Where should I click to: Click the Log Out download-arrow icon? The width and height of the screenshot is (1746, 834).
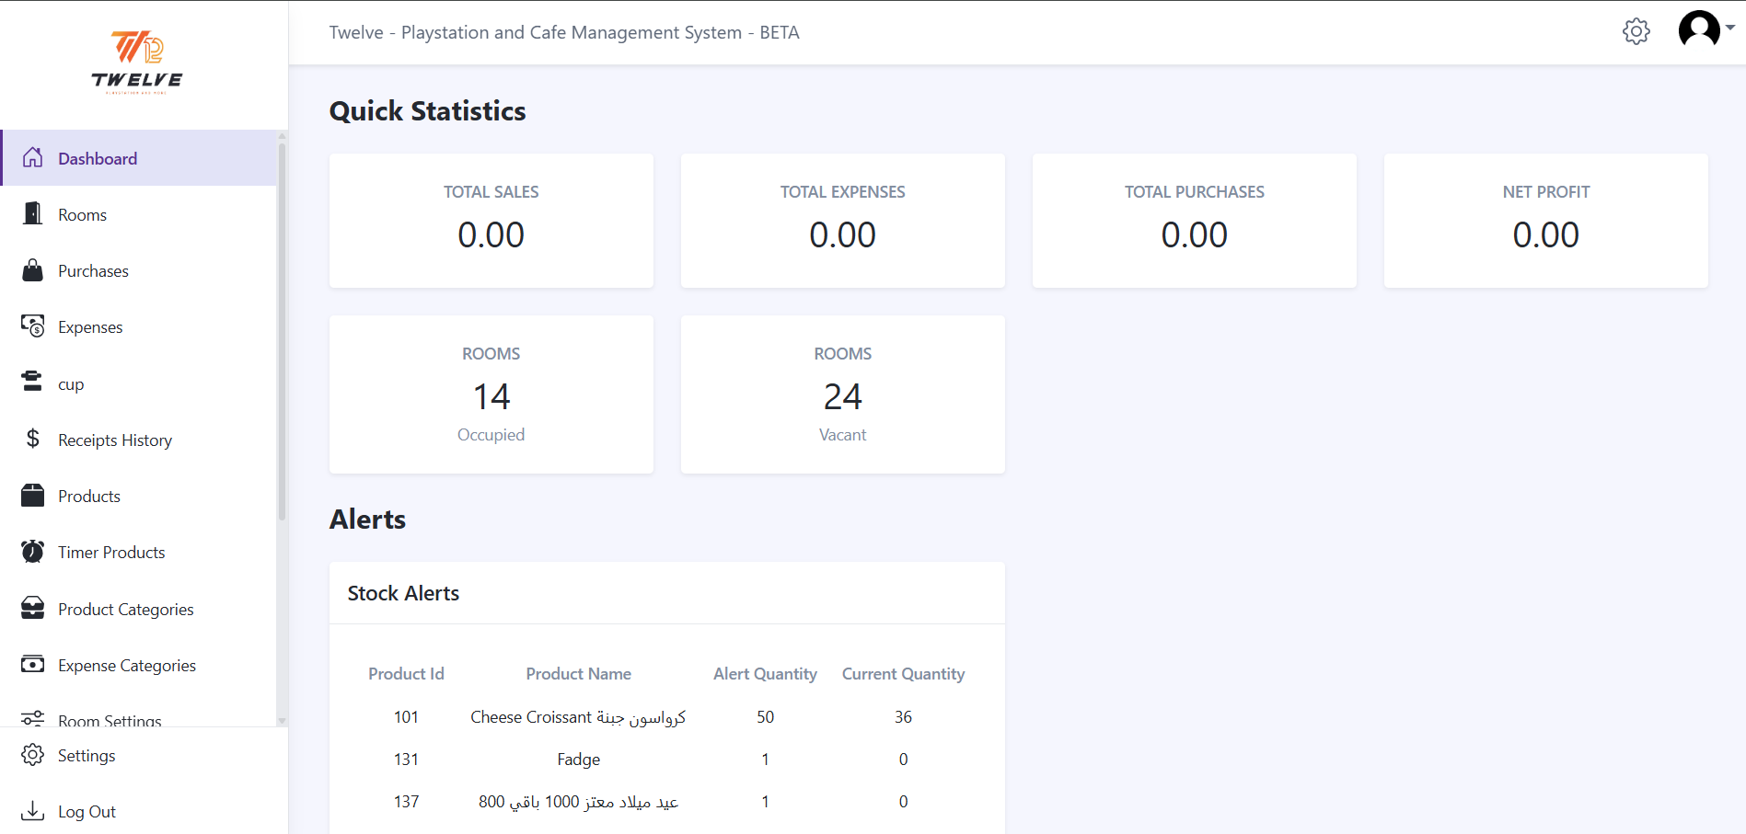pyautogui.click(x=33, y=811)
